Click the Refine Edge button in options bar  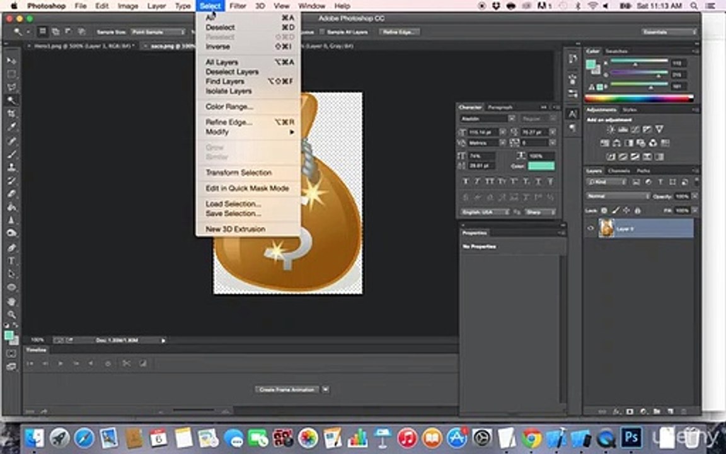(x=400, y=32)
